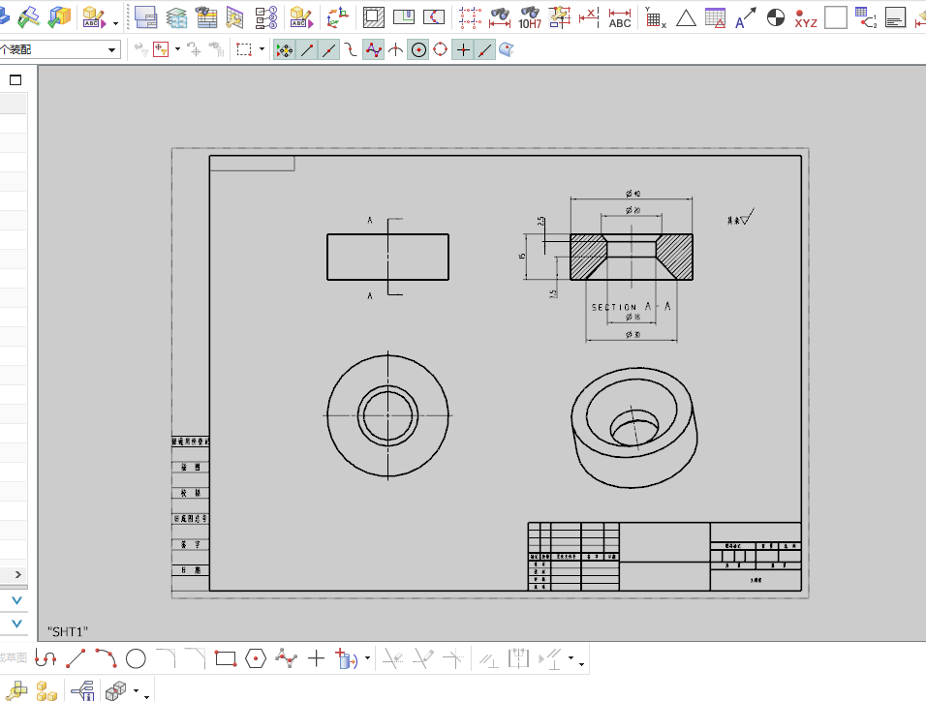Select the sketch Rectangle tool
926x701 pixels.
(226, 658)
